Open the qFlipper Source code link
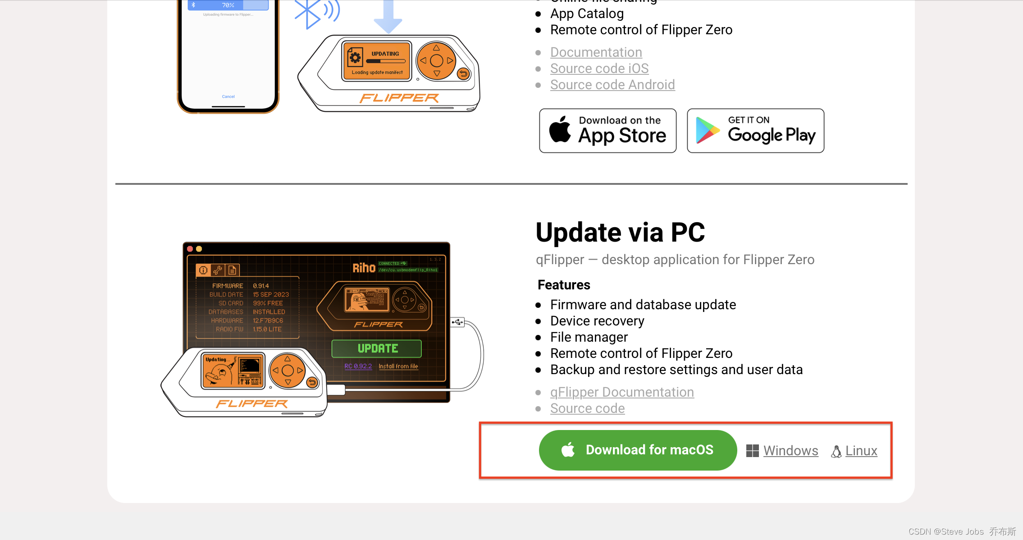 click(x=587, y=408)
